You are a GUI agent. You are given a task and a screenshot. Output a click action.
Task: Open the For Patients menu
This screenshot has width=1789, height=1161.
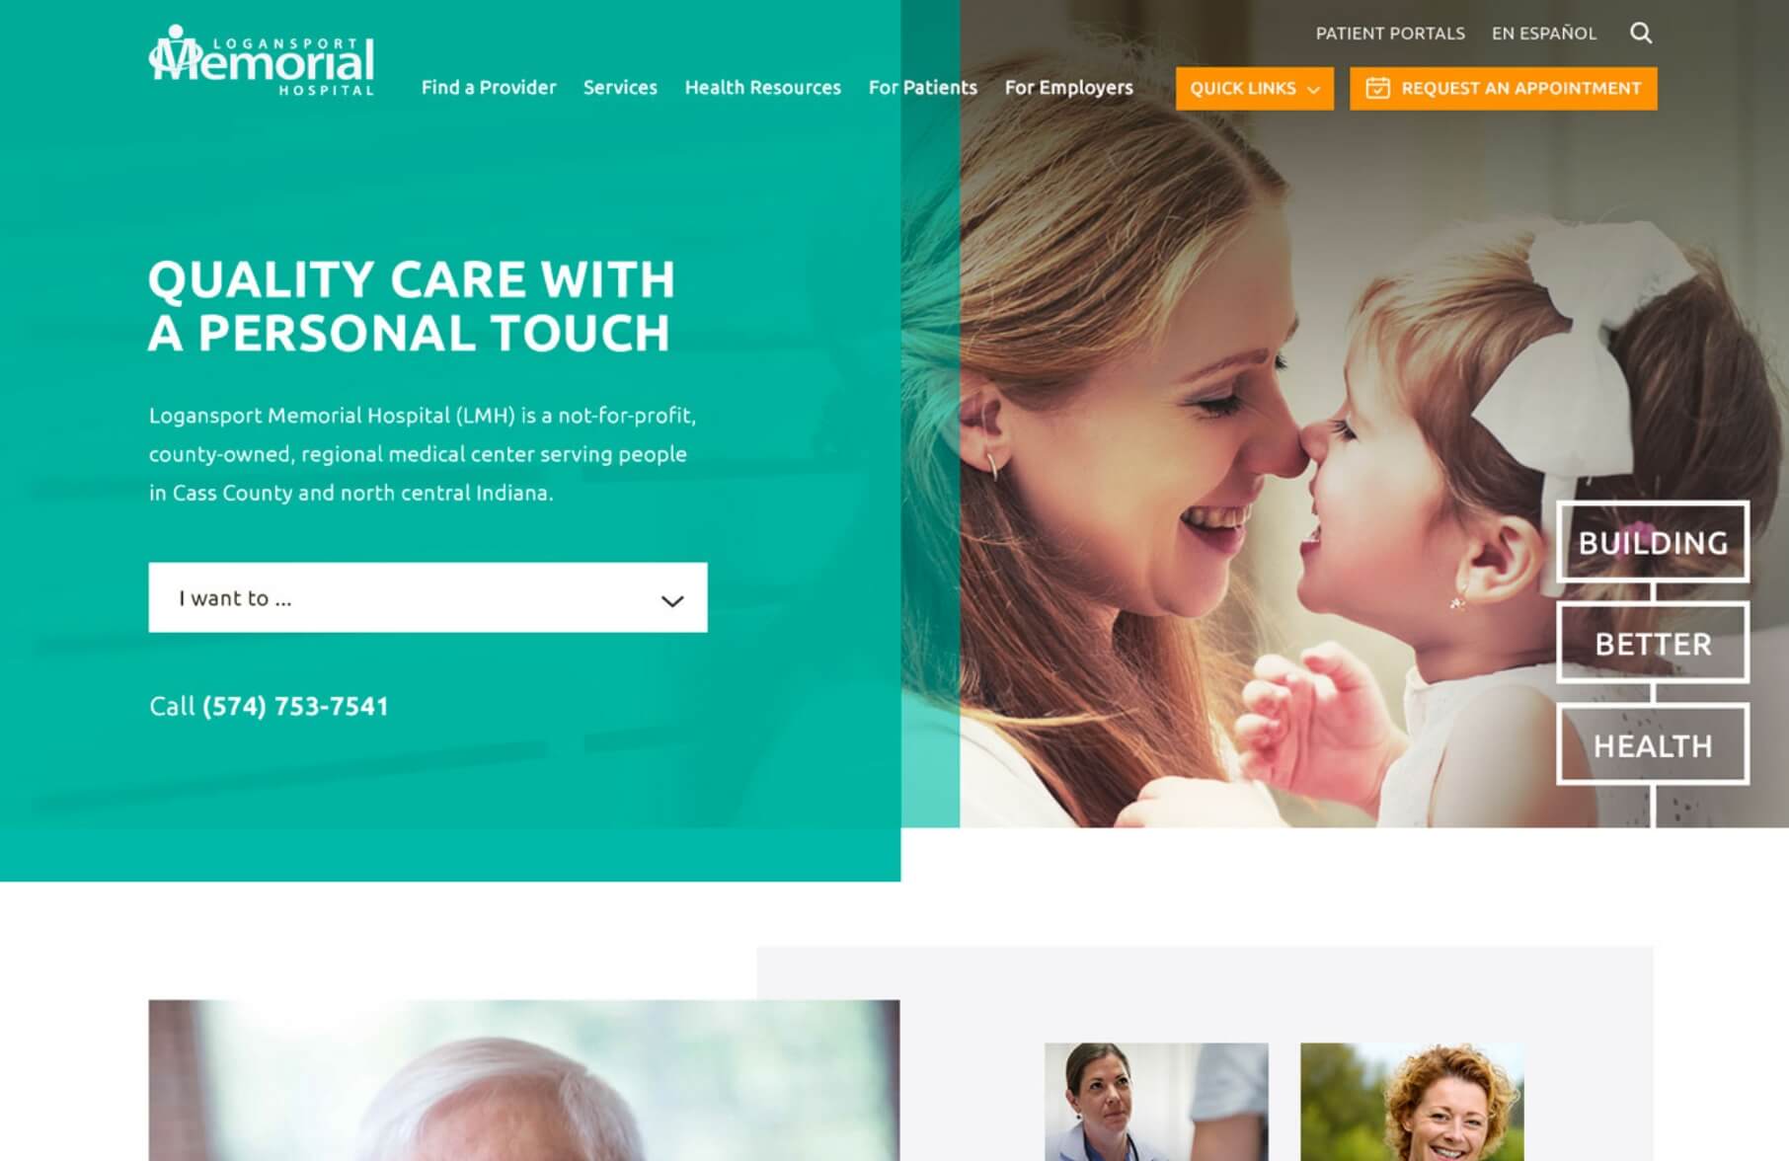pyautogui.click(x=923, y=87)
